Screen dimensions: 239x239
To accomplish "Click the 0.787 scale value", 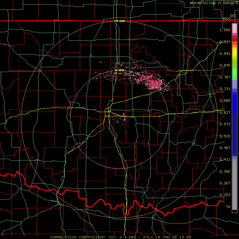I will 225,77.
